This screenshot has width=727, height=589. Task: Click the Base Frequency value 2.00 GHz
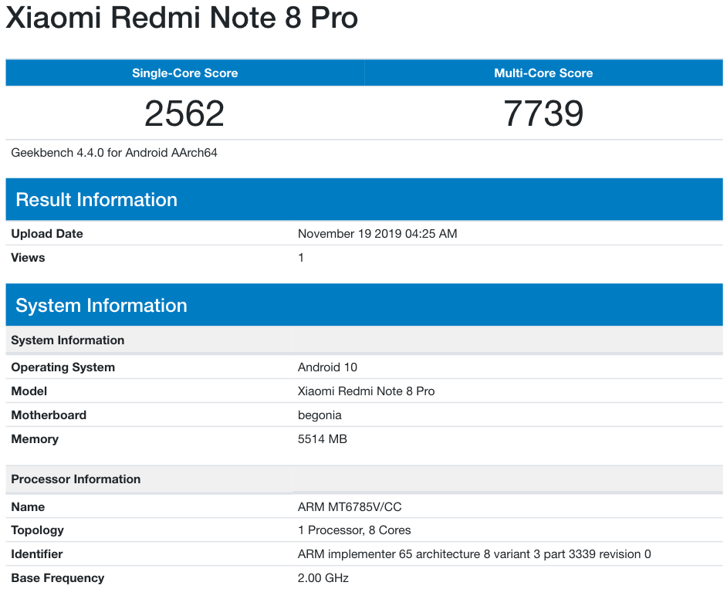coord(322,577)
